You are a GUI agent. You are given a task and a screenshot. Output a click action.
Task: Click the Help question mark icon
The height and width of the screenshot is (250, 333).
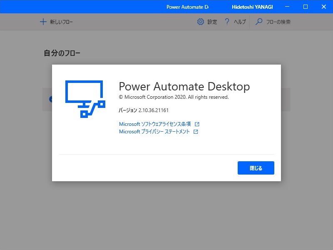227,22
